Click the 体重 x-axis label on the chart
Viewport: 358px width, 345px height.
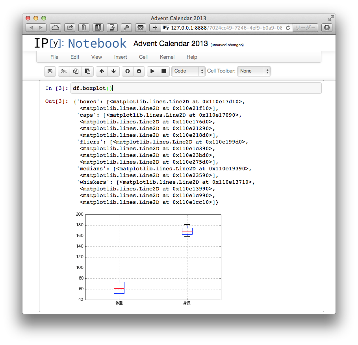tap(119, 303)
